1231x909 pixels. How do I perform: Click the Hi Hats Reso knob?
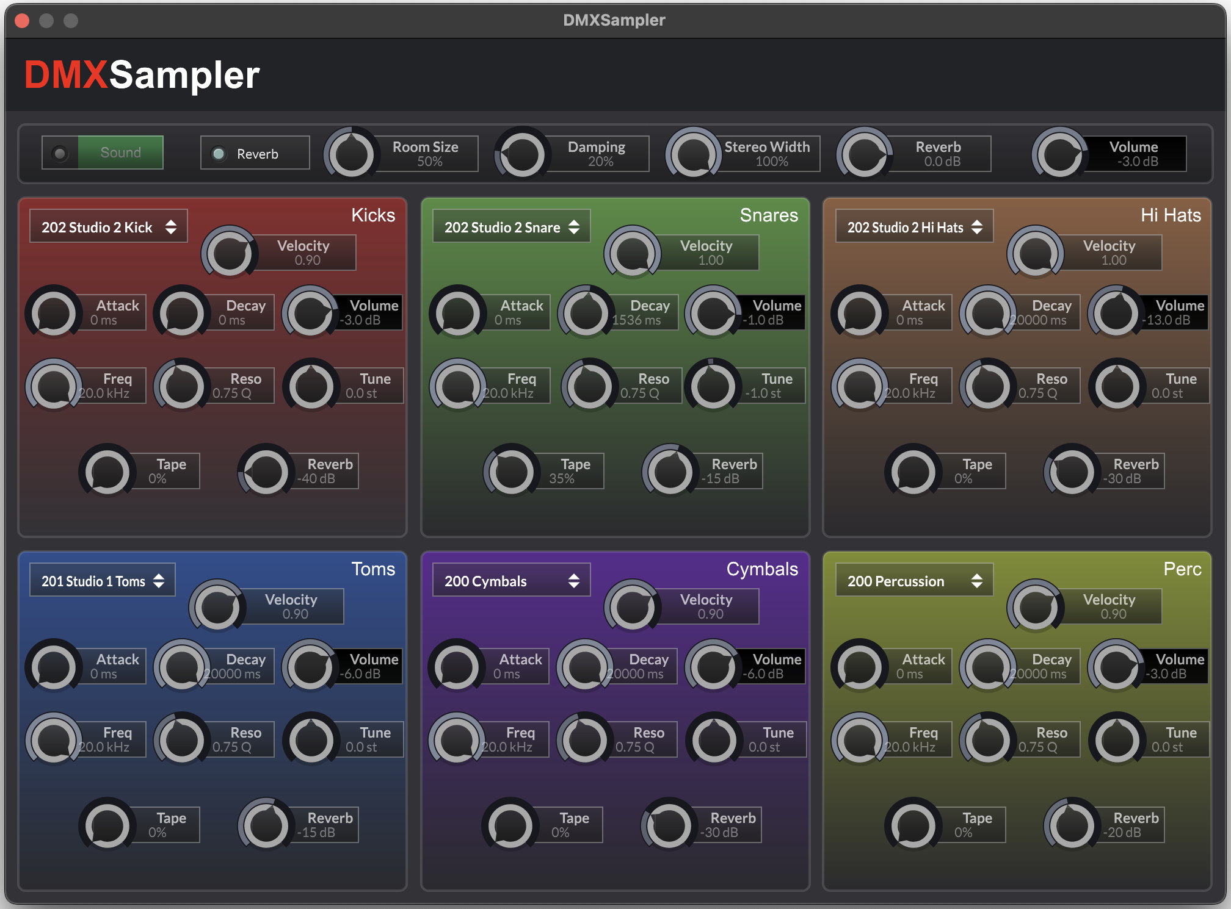(988, 386)
